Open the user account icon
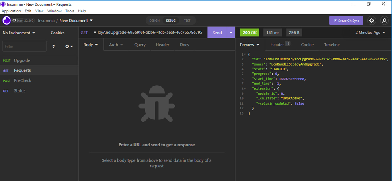This screenshot has height=181, width=392. pos(384,21)
